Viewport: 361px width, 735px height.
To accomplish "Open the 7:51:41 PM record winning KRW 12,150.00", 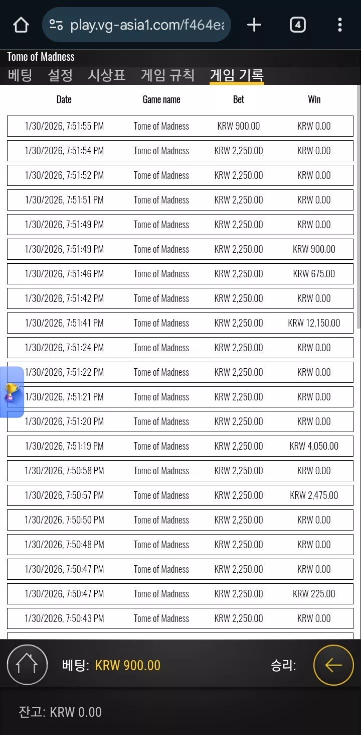I will [180, 323].
